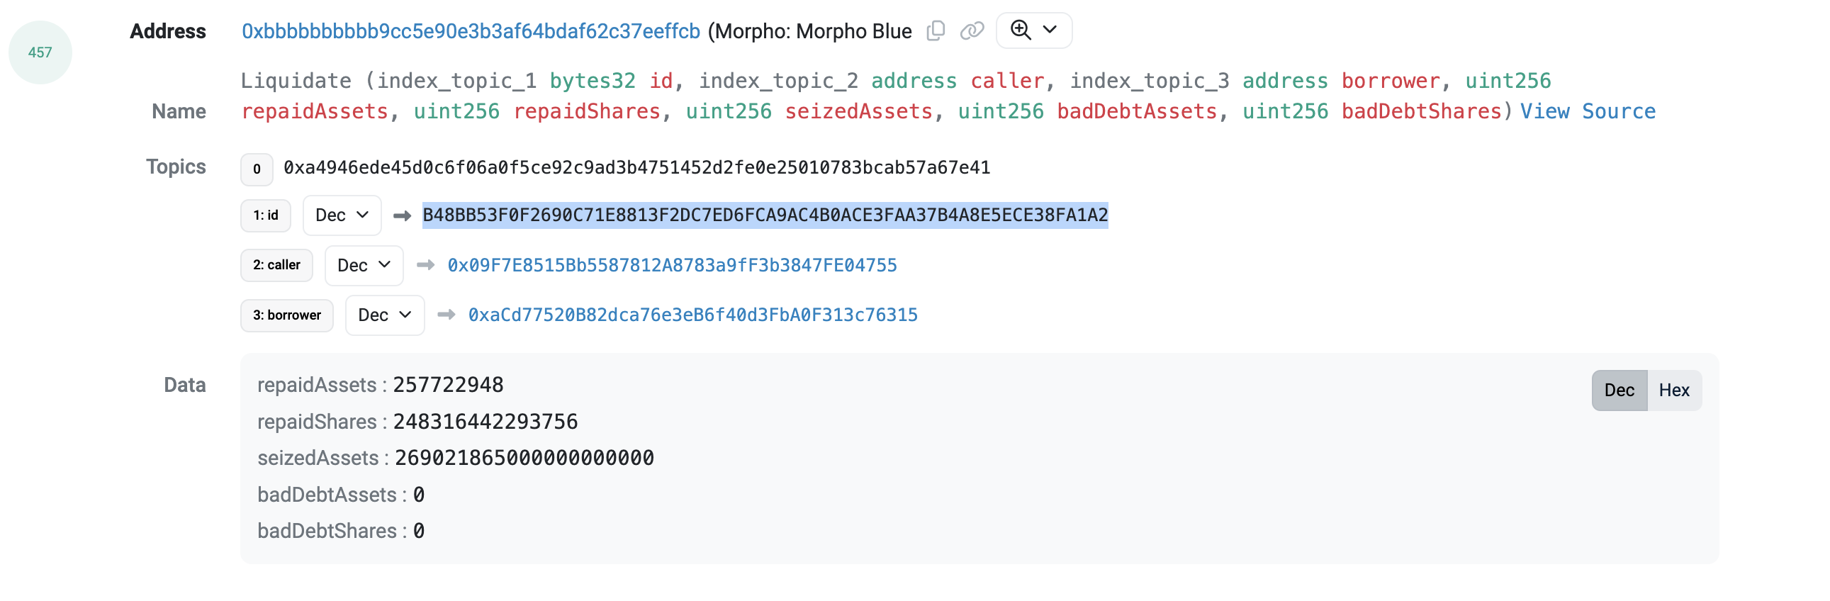Switch the Data display to Hex
This screenshot has width=1830, height=601.
[x=1674, y=389]
